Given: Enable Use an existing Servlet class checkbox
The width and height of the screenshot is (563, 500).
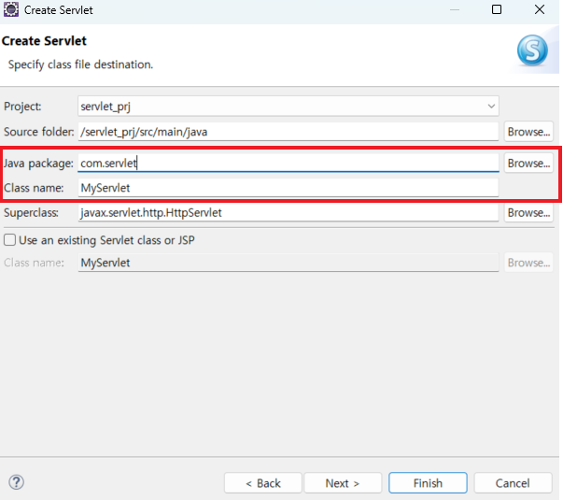Looking at the screenshot, I should (x=9, y=240).
